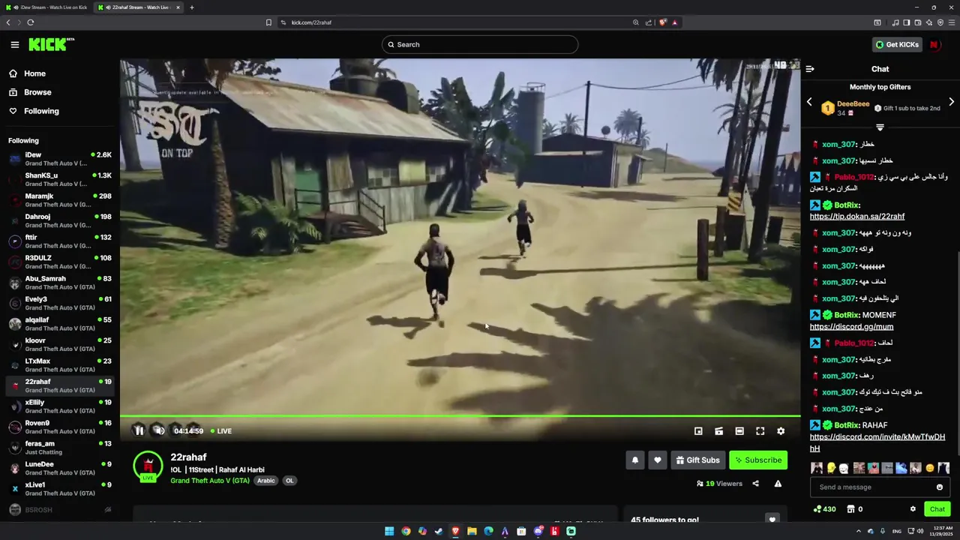This screenshot has width=960, height=540.
Task: Click the Arabic language tag
Action: click(x=266, y=481)
